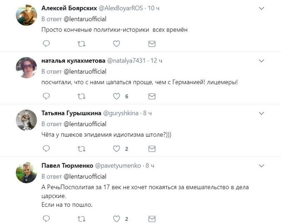Reply to Татьяна Гурышкина's tweet
Screen dimensions: 281x223
(46, 149)
